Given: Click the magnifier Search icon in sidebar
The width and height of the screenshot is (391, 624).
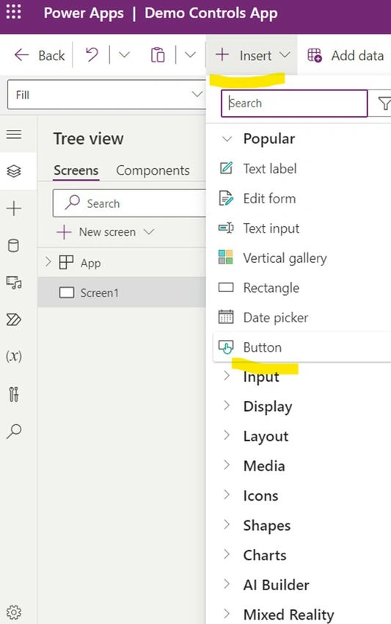Looking at the screenshot, I should pos(13,431).
